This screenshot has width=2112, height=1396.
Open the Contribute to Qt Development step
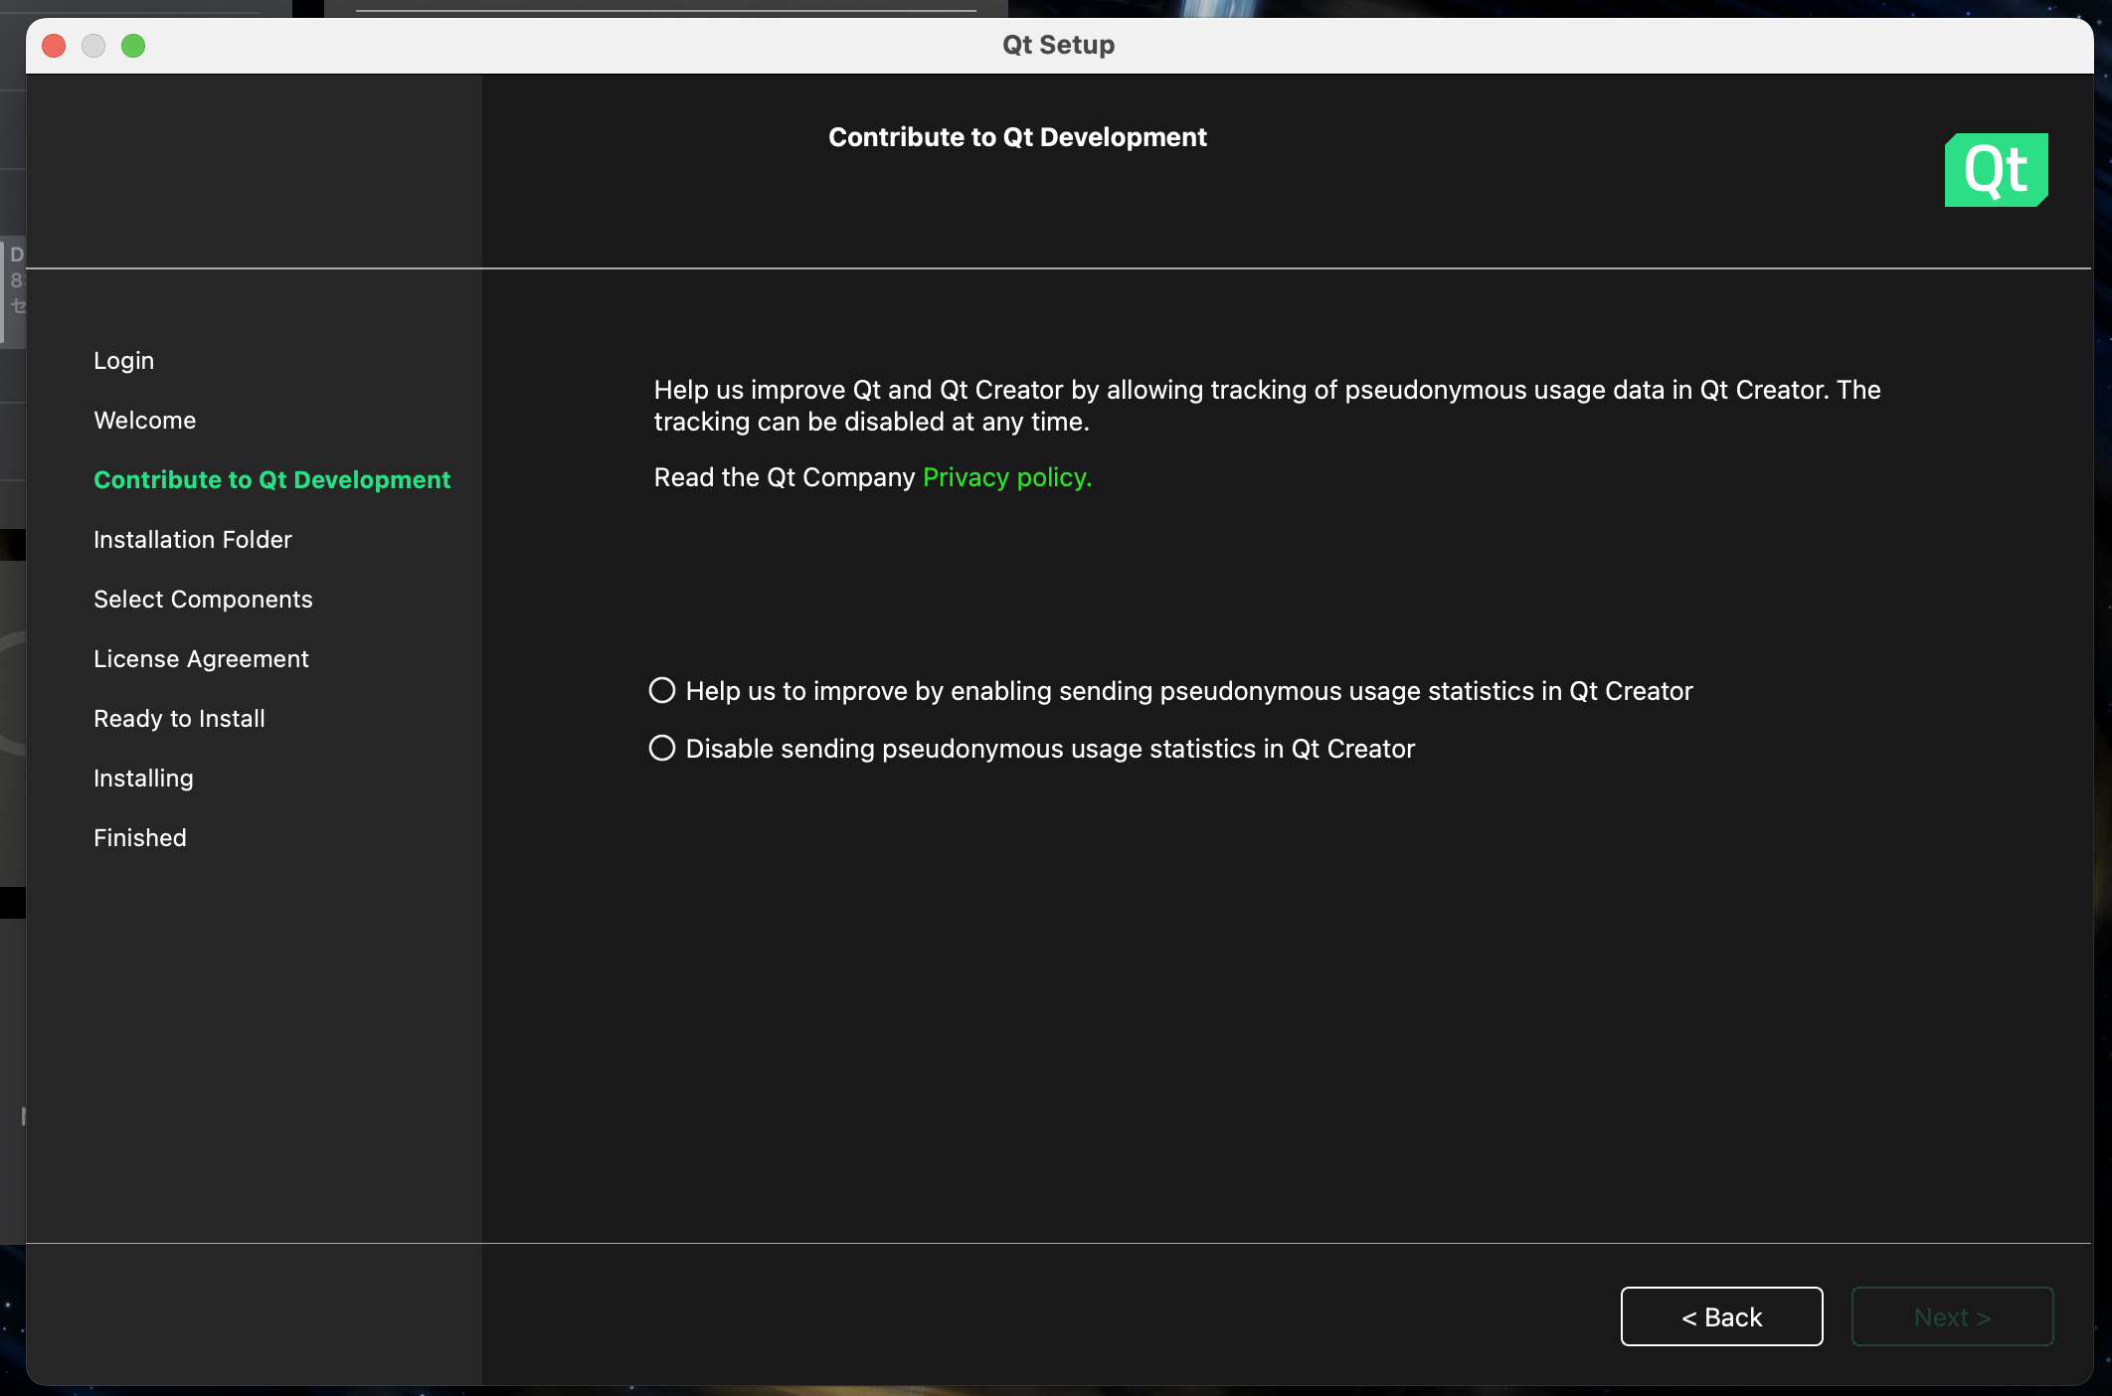click(x=271, y=479)
